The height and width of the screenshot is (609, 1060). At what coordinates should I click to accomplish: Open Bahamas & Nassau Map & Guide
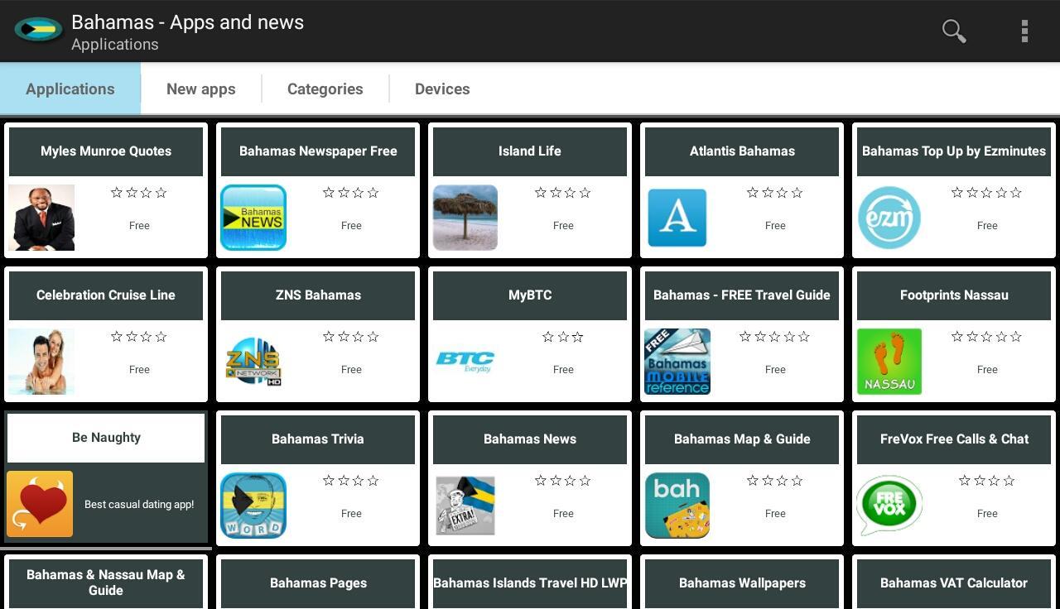click(x=106, y=583)
